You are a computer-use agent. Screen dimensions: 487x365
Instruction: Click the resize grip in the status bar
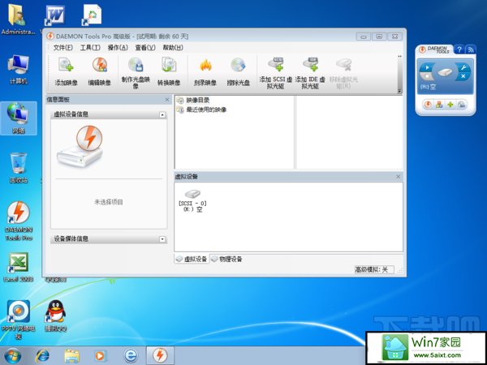tap(401, 270)
